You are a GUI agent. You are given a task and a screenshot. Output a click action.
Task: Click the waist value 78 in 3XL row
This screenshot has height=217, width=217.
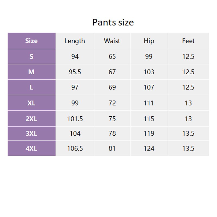112,133
